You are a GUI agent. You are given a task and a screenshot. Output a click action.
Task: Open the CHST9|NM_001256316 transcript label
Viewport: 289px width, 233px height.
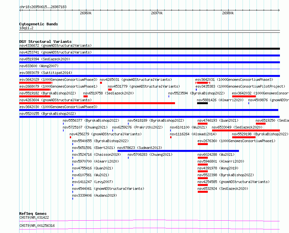click(x=37, y=226)
